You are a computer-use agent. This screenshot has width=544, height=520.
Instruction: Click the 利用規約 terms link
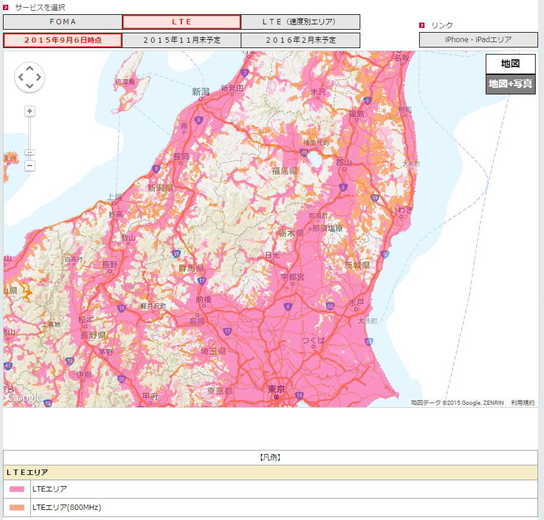click(x=523, y=402)
